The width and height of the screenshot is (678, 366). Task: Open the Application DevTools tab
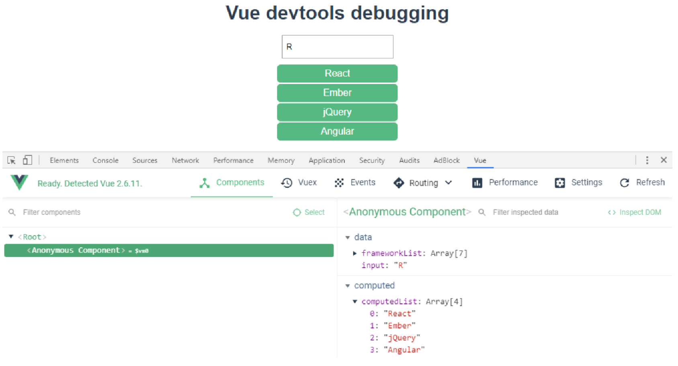[x=327, y=160]
